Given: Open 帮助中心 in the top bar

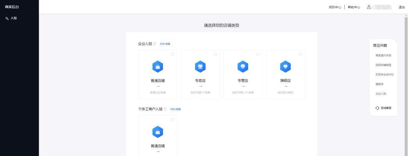Looking at the screenshot, I should pyautogui.click(x=354, y=7).
